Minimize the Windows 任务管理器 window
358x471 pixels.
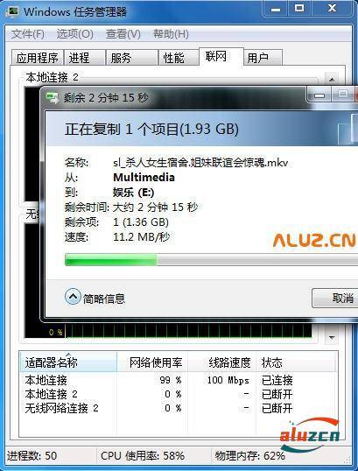click(276, 9)
